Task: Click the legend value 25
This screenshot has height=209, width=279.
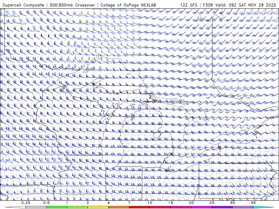Action: coord(212,203)
